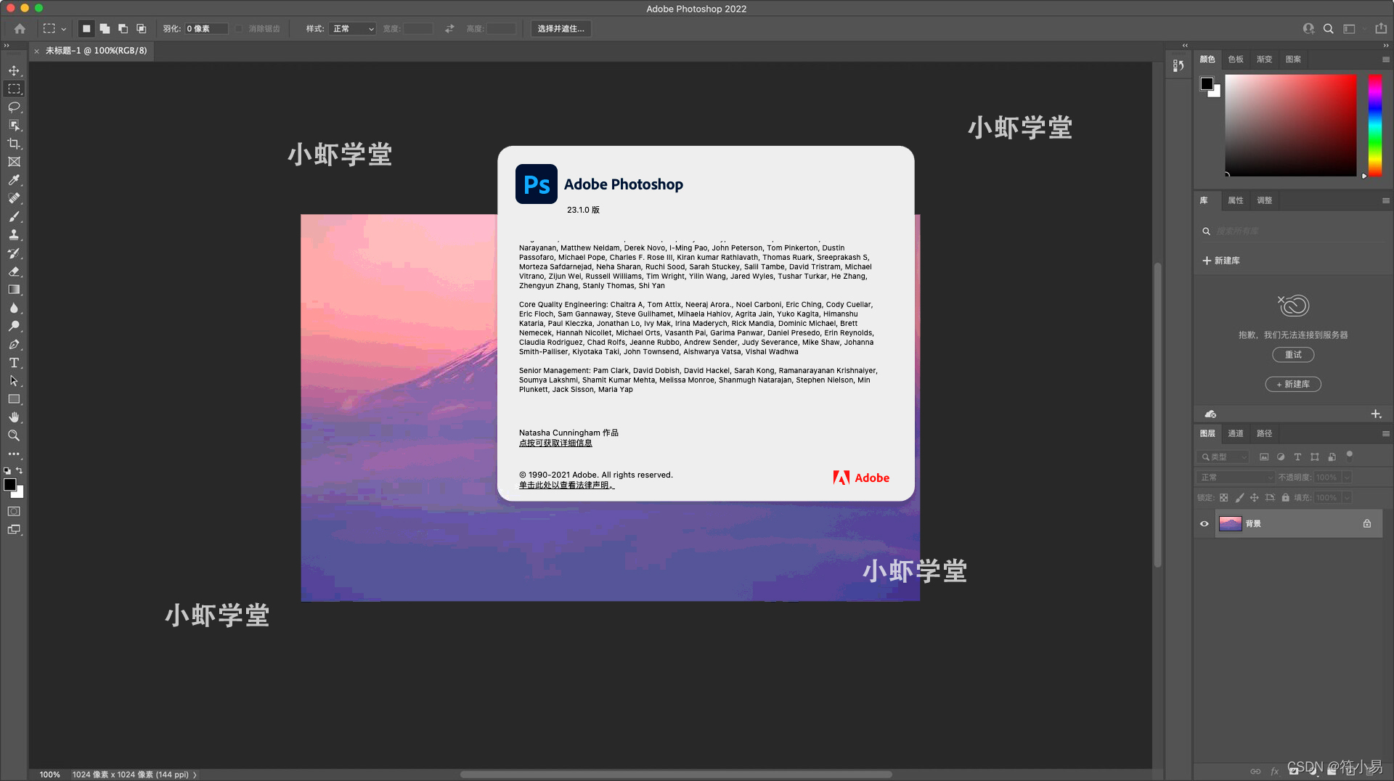Screen dimensions: 1394x781
Task: Click the 重试 retry button
Action: click(x=1293, y=355)
